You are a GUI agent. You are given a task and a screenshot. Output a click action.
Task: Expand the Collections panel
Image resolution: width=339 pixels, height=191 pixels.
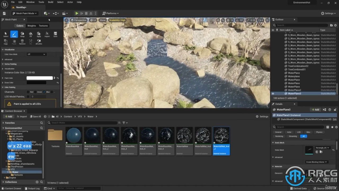tap(3, 182)
